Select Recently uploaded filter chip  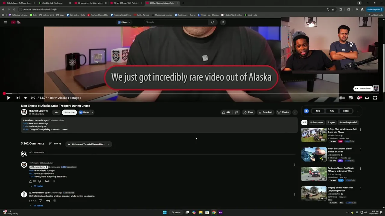[x=348, y=122]
